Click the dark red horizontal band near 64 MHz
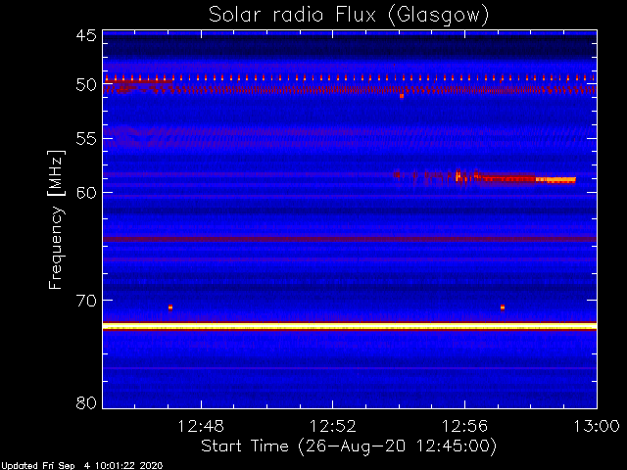 point(350,239)
